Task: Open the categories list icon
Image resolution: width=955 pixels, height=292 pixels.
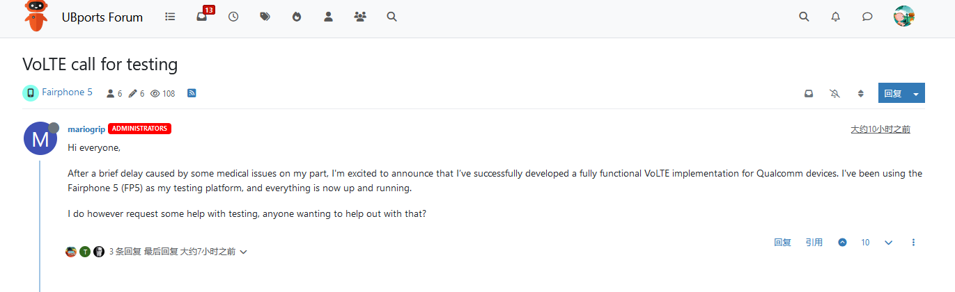Action: pos(170,17)
